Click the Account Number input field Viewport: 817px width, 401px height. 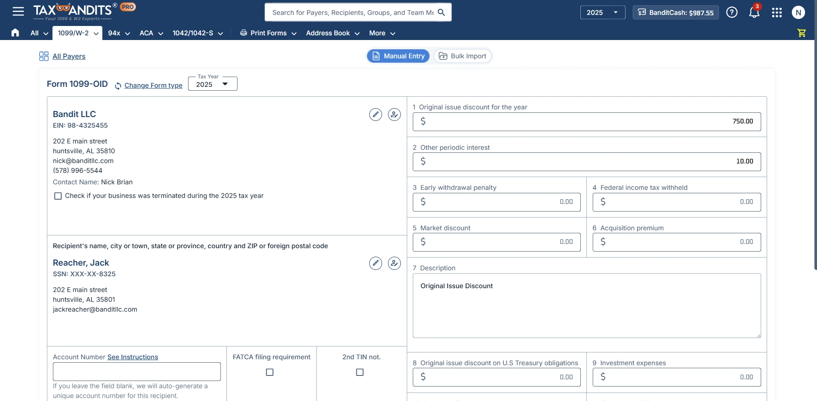pyautogui.click(x=136, y=372)
